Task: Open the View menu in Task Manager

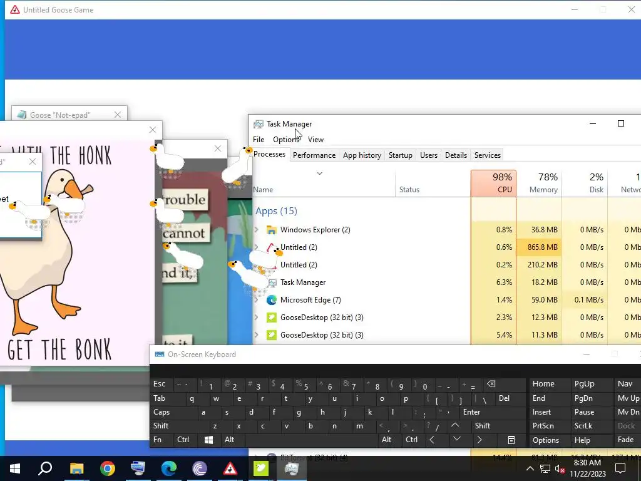Action: tap(315, 140)
